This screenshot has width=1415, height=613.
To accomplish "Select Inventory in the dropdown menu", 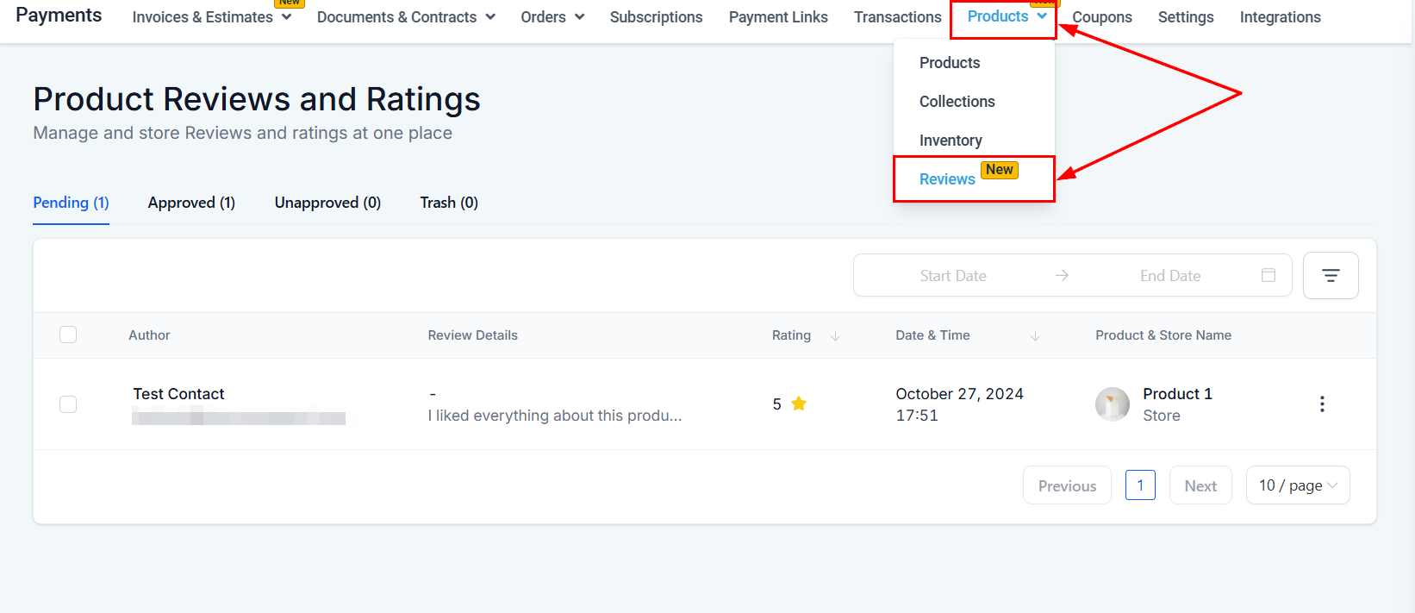I will (951, 141).
